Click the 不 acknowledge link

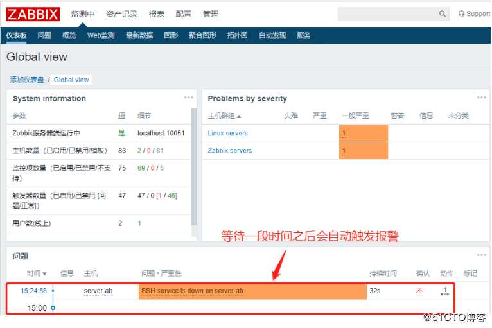coord(419,291)
